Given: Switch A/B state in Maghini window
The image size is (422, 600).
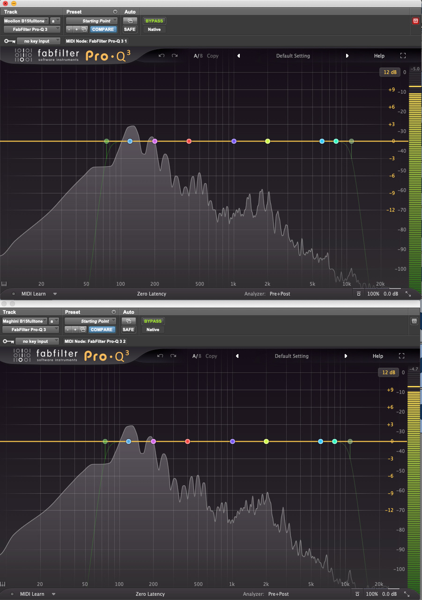Looking at the screenshot, I should 197,356.
